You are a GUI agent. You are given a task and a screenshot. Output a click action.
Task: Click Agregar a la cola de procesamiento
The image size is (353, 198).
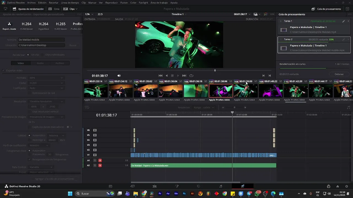coord(55,179)
